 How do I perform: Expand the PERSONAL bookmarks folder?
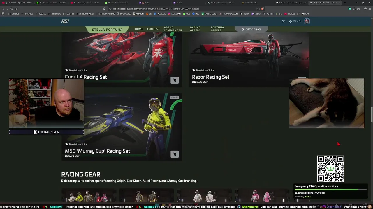tap(55, 14)
